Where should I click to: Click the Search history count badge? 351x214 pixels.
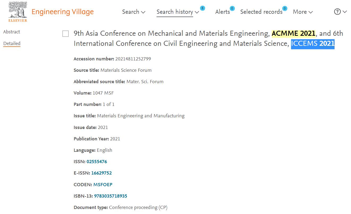coord(202,8)
